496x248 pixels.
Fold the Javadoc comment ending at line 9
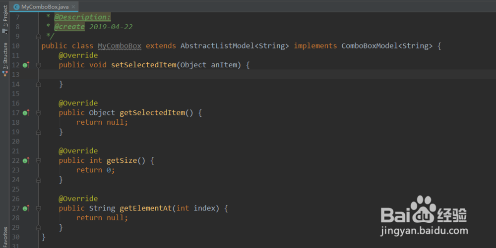point(38,36)
